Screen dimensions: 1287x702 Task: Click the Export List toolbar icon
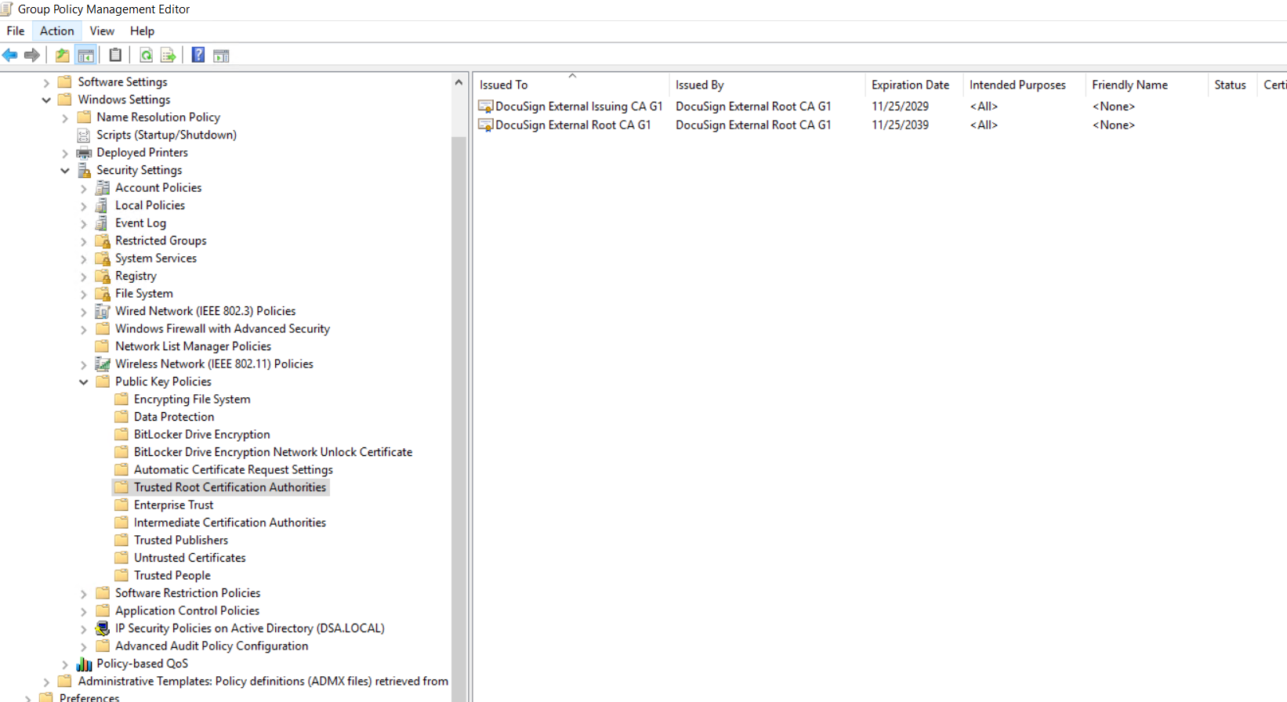(168, 55)
